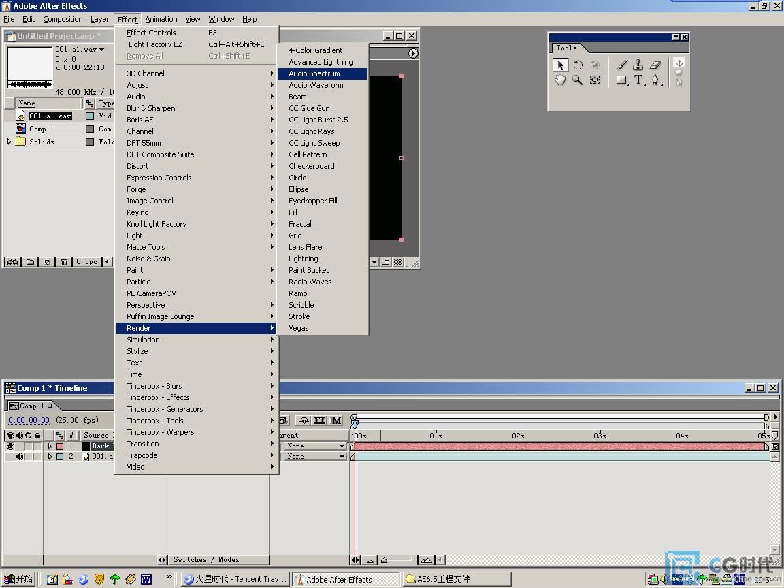Image resolution: width=784 pixels, height=588 pixels.
Task: Toggle the motion blur M button
Action: (336, 421)
